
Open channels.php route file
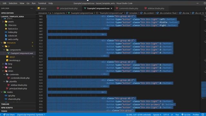pyautogui.click(x=14, y=99)
